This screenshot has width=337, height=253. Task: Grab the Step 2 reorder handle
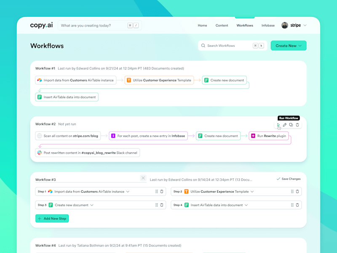pos(292,191)
